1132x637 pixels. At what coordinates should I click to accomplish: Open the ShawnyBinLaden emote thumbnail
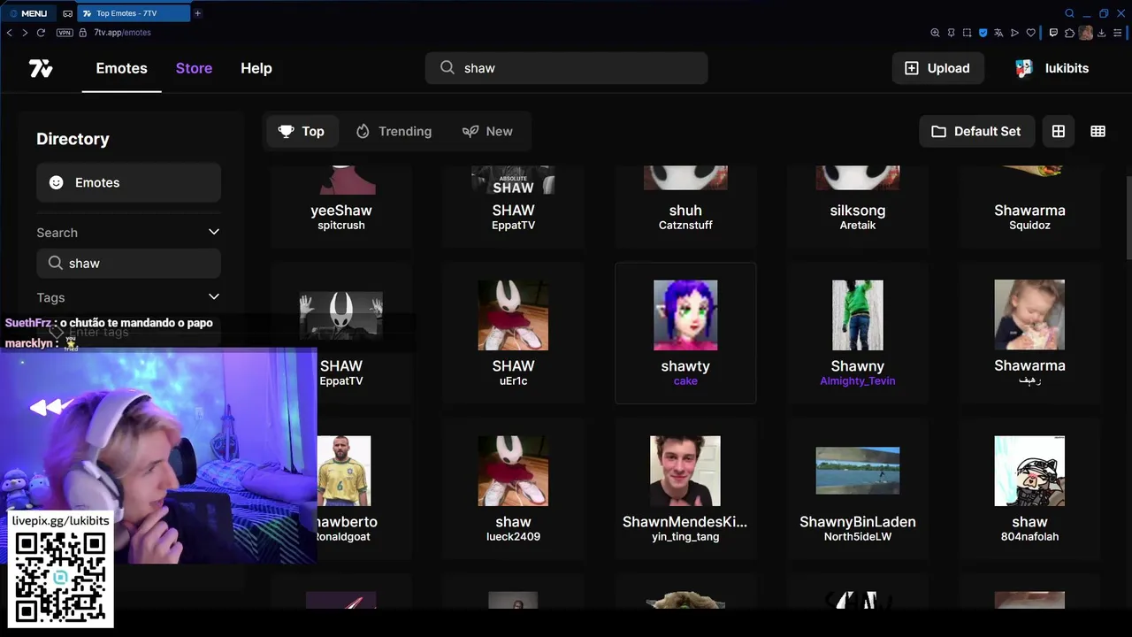click(x=858, y=471)
